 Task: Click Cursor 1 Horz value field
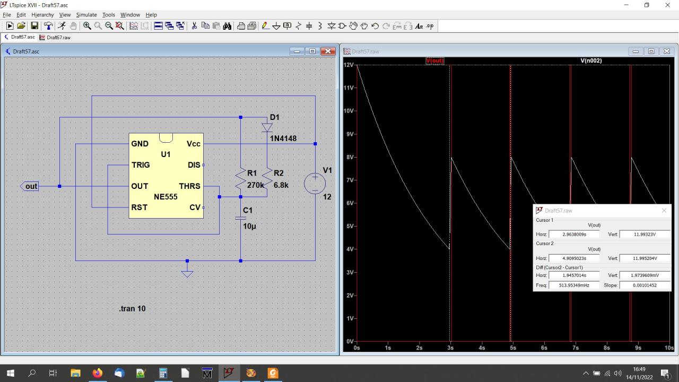coord(574,234)
